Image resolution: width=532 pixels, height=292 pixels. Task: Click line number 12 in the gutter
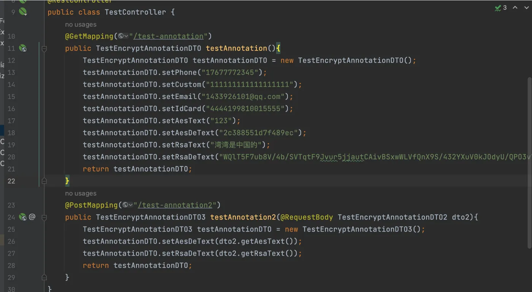click(11, 60)
